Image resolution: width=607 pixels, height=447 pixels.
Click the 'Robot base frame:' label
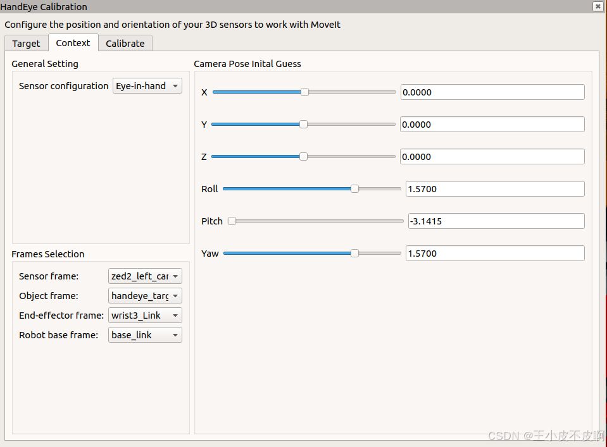[58, 335]
